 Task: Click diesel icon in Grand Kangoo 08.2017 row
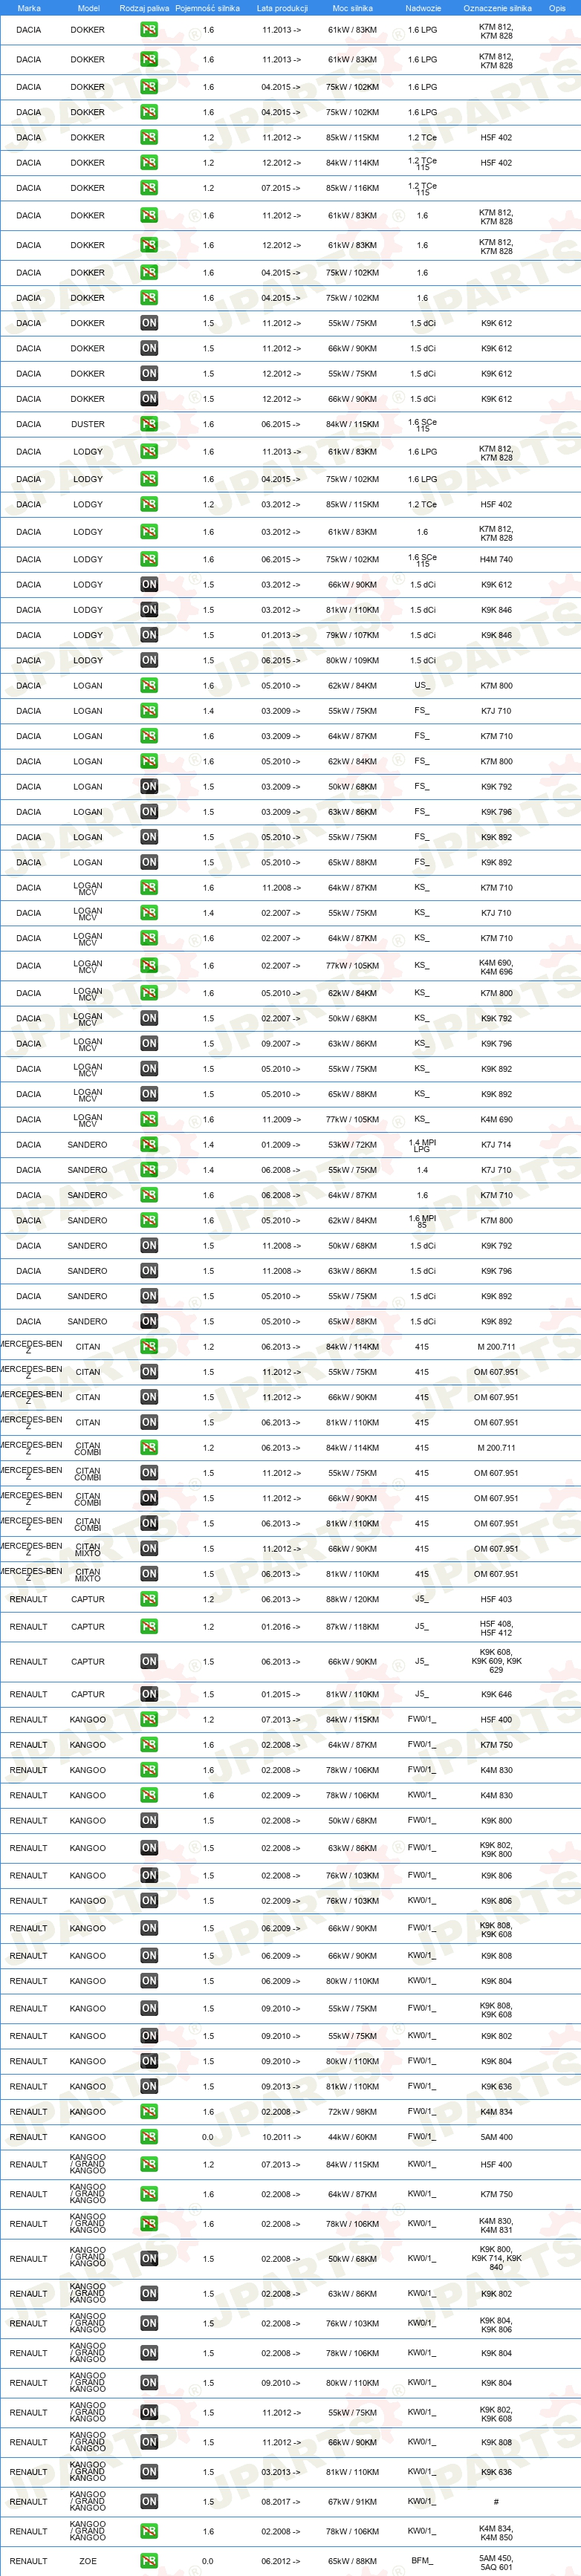tap(149, 2501)
